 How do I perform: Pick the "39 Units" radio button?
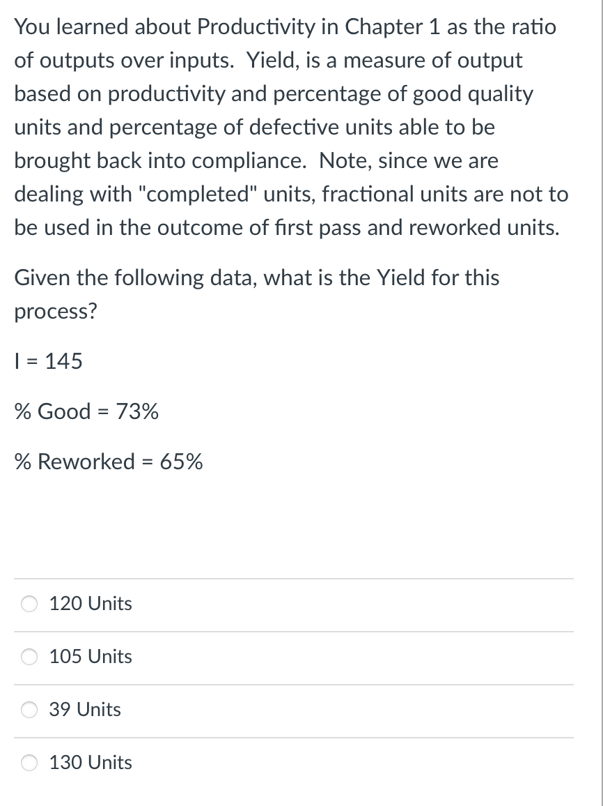[x=30, y=710]
